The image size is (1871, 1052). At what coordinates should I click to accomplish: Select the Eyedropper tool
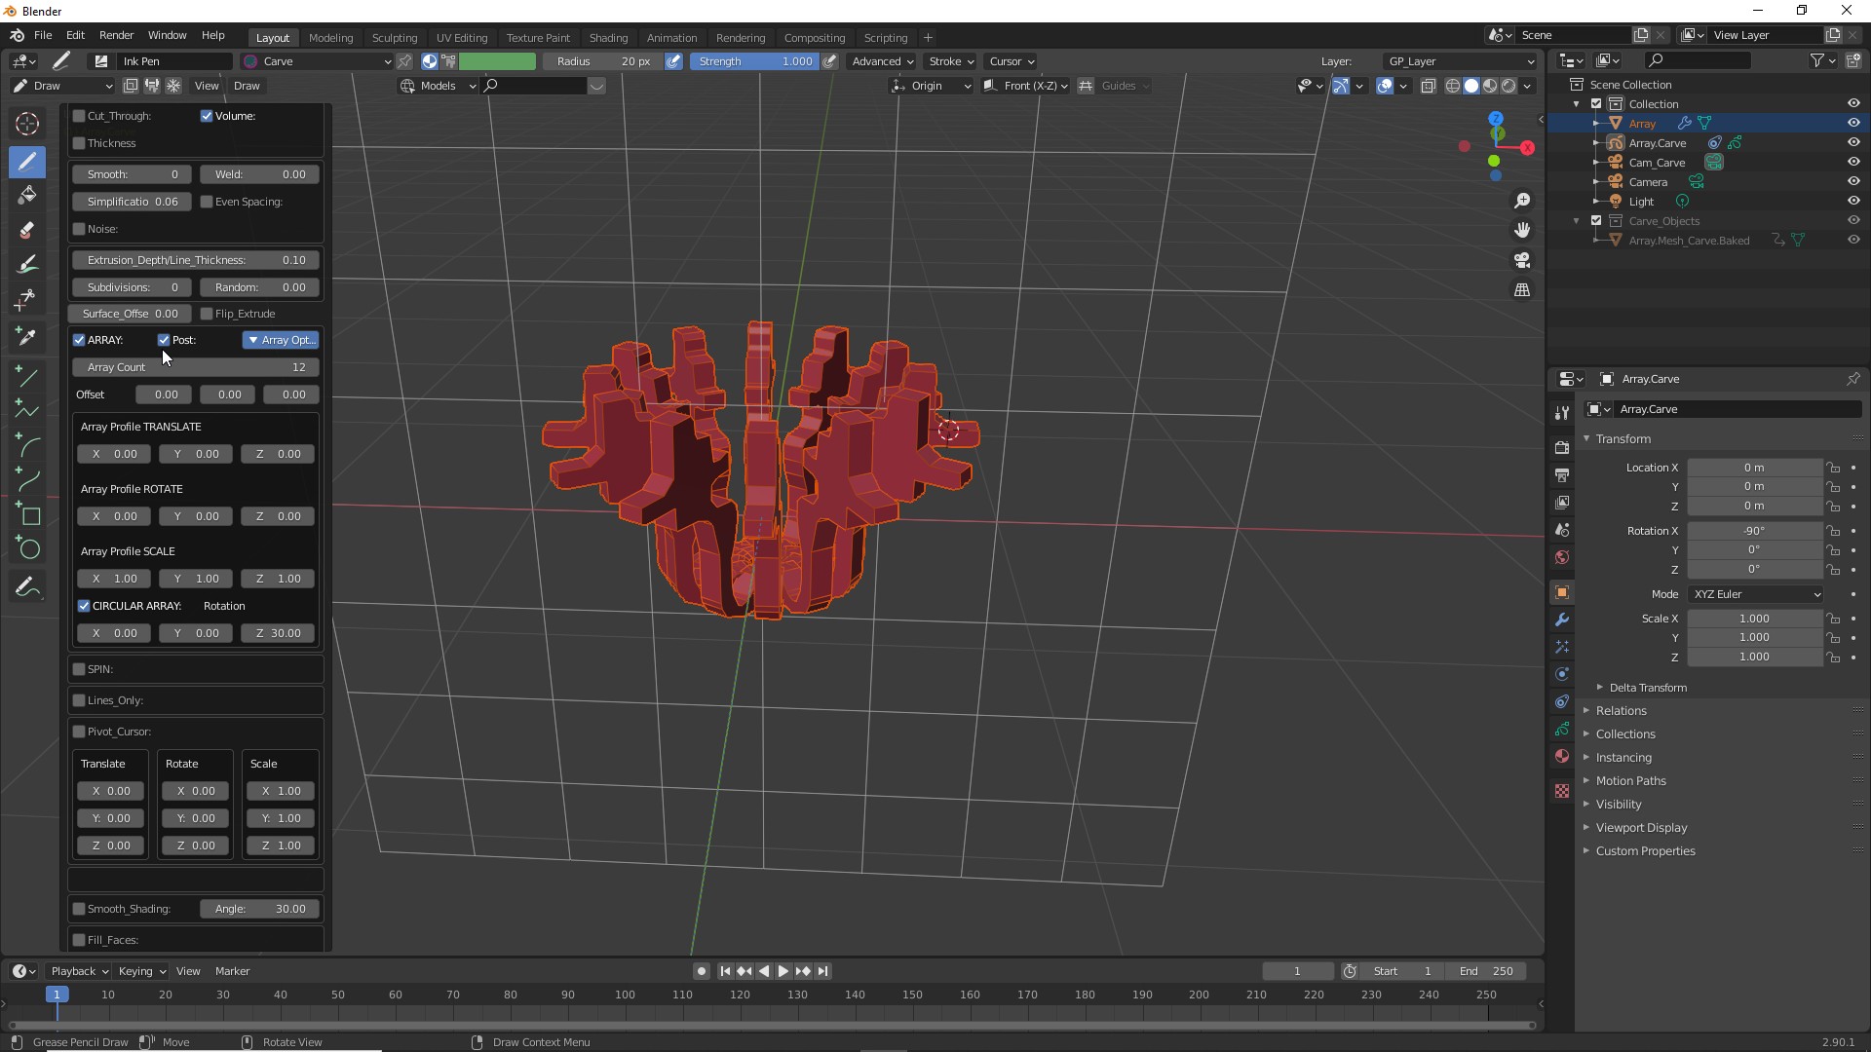coord(27,337)
